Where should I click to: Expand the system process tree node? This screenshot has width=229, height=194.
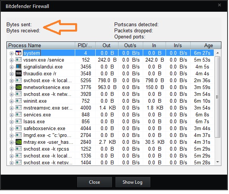11,53
